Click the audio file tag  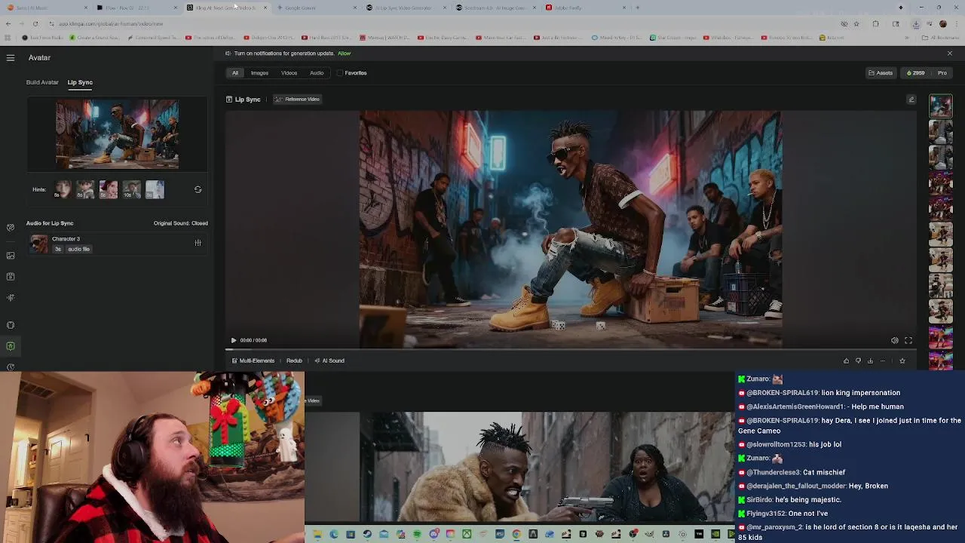click(x=78, y=249)
